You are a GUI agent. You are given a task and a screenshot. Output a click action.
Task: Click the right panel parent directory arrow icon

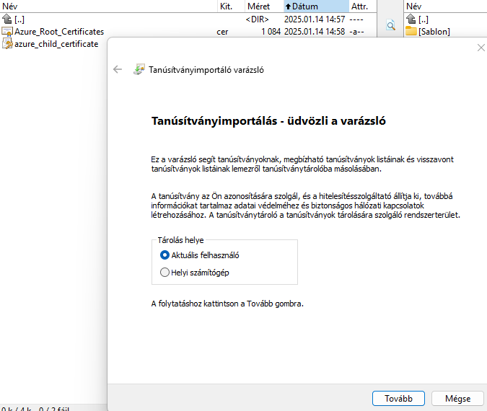[x=411, y=19]
